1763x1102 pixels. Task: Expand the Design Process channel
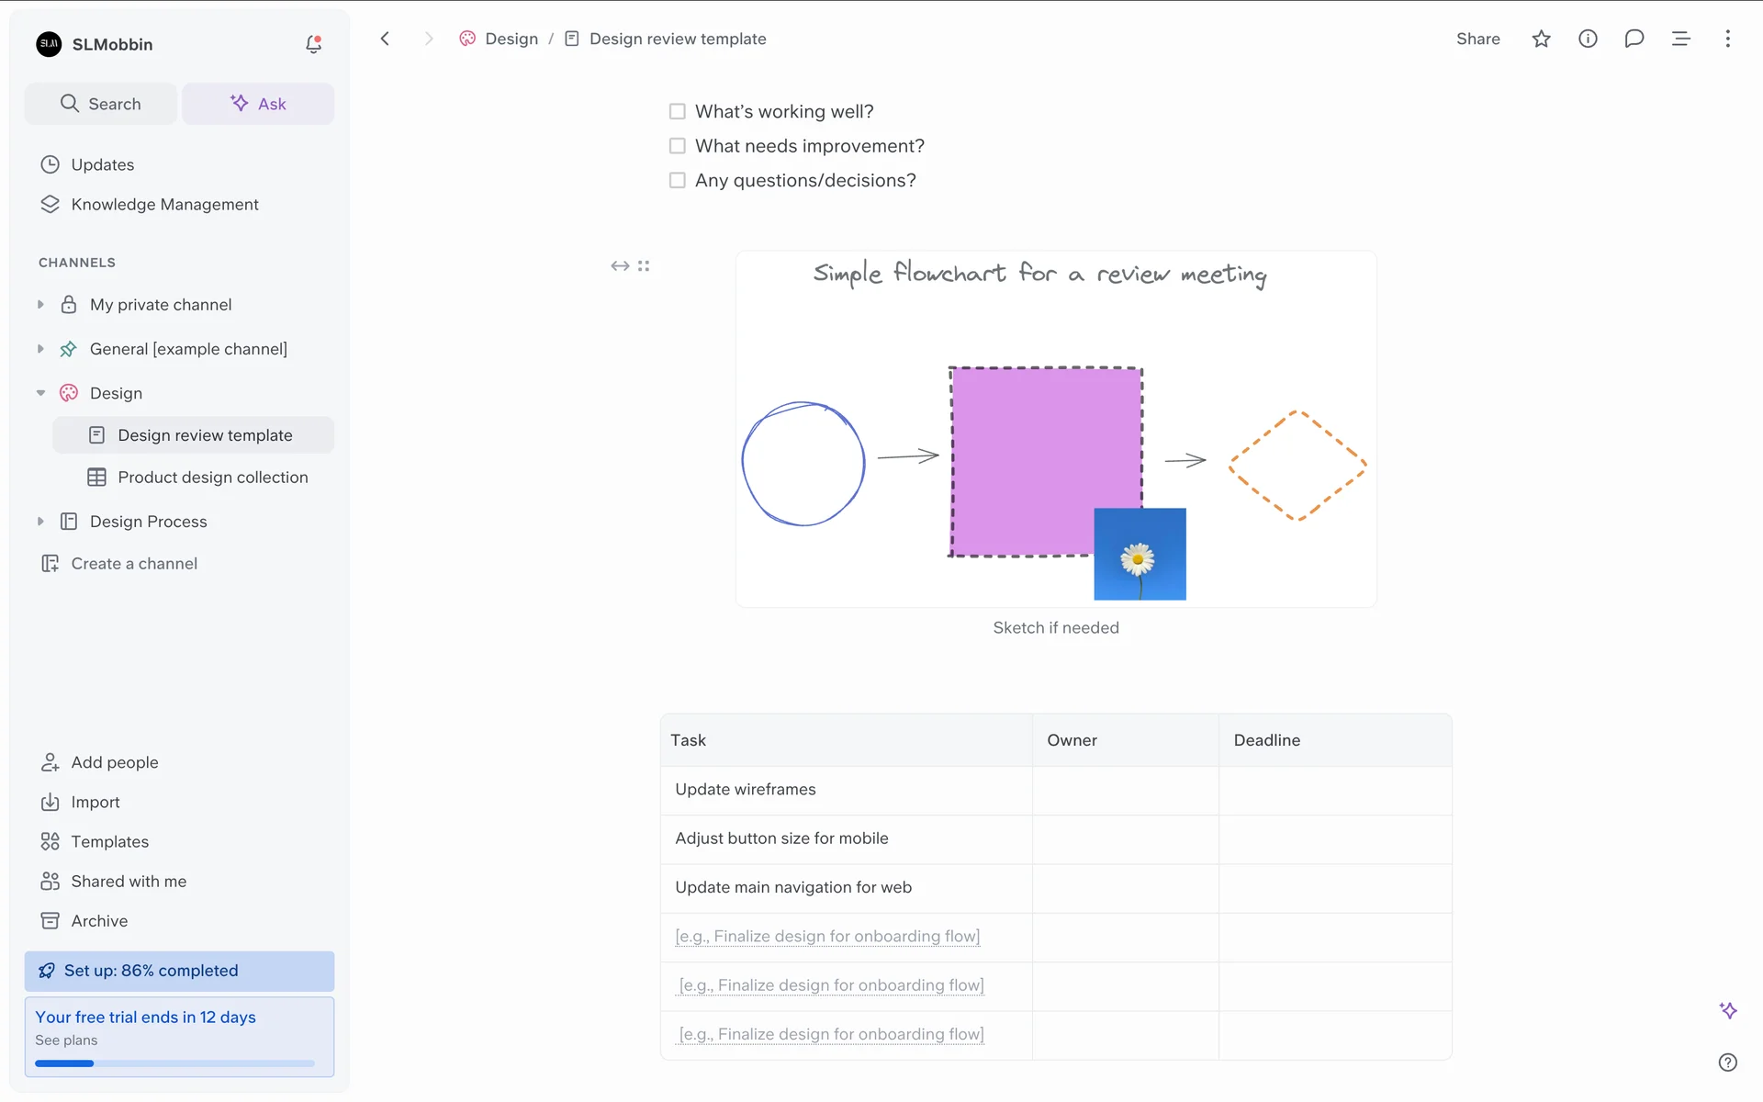click(40, 522)
